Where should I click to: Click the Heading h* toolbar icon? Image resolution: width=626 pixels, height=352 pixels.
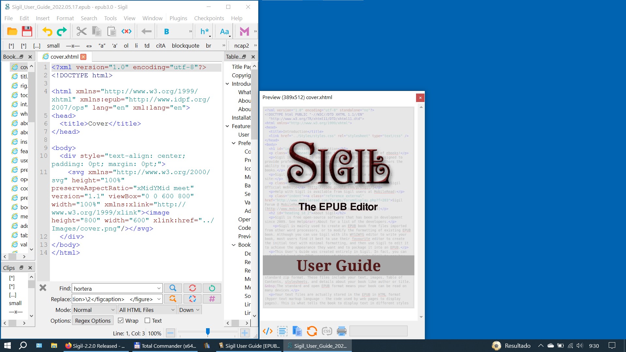click(204, 31)
